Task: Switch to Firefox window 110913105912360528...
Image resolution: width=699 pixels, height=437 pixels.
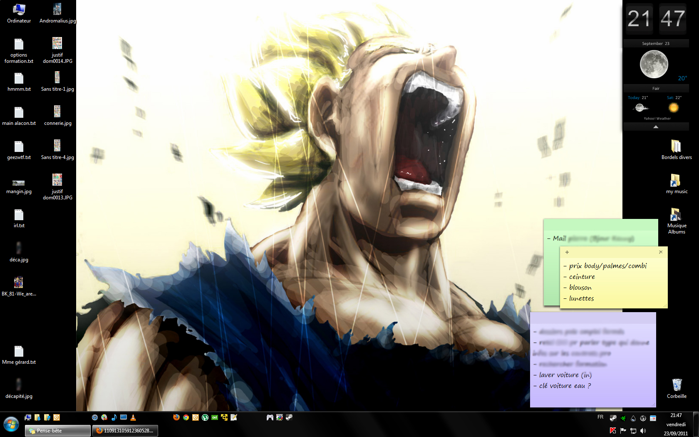Action: point(125,431)
